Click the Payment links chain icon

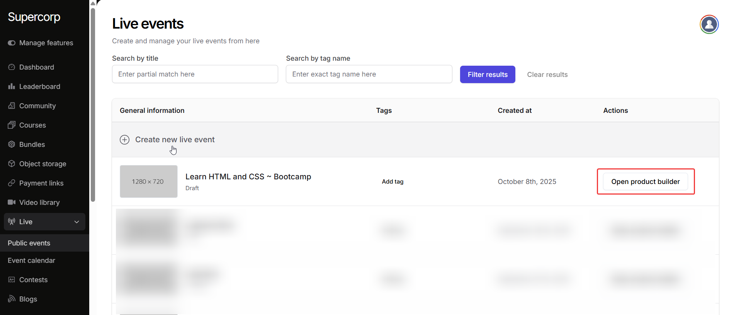coord(12,183)
